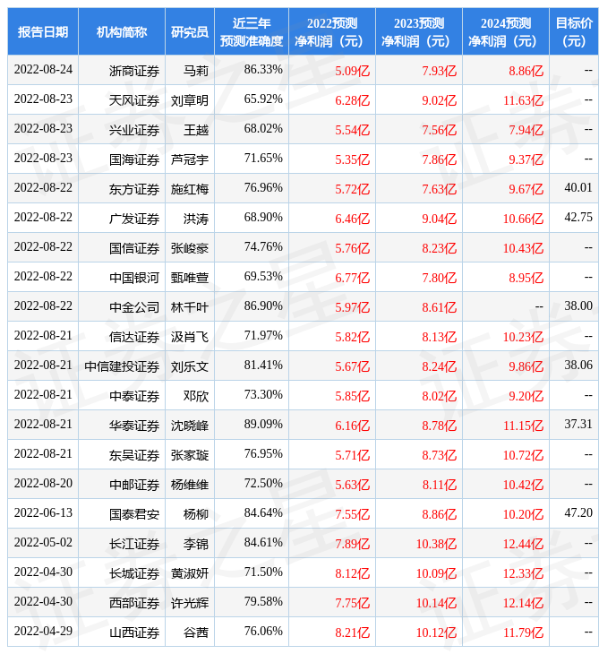
Task: Click the 86.33% accuracy value
Action: coord(263,69)
